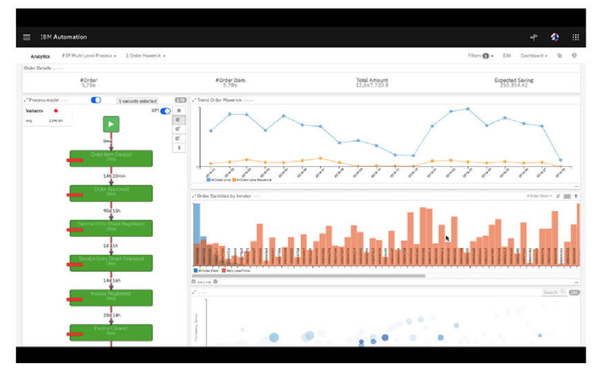Select the highlighted clock duration view icon
The height and width of the screenshot is (381, 597).
pos(179,120)
